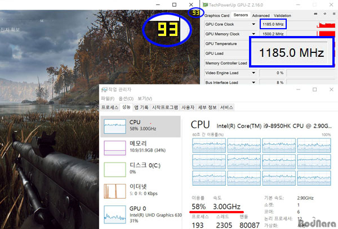Viewport: 338px width, 229px height.
Task: Click the GPU Temperature sensor label
Action: 221,44
